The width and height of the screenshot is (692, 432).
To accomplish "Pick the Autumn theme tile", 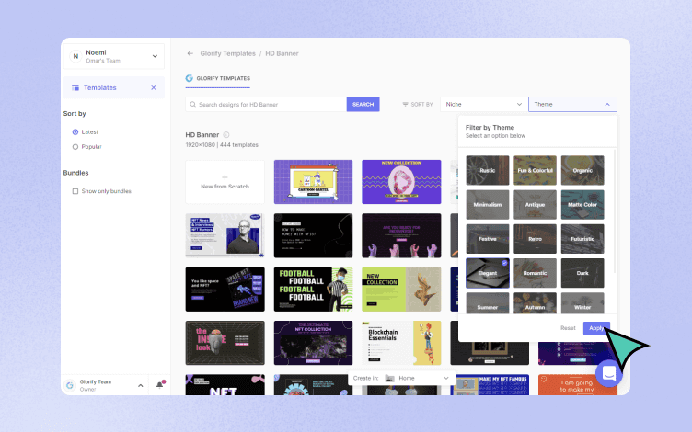I will tap(535, 302).
